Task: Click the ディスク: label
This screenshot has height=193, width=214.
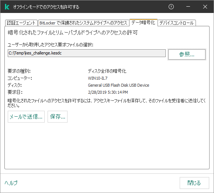Action: click(x=15, y=85)
